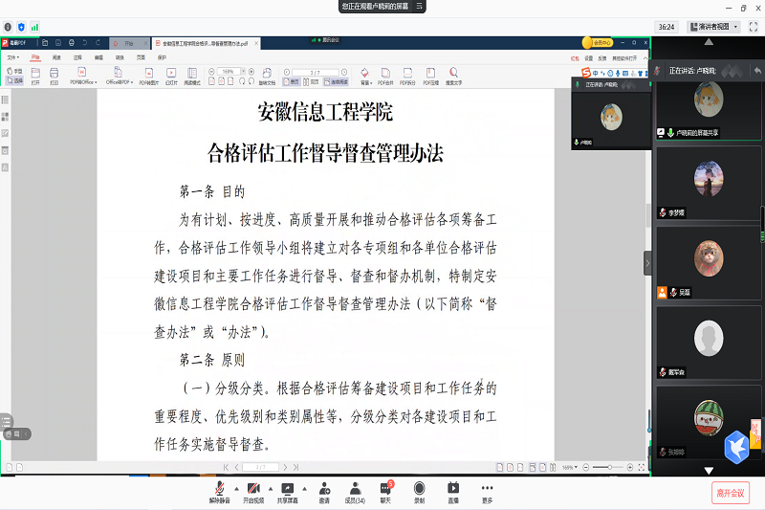The height and width of the screenshot is (510, 765).
Task: Open the 聊天 chat panel
Action: pos(386,488)
